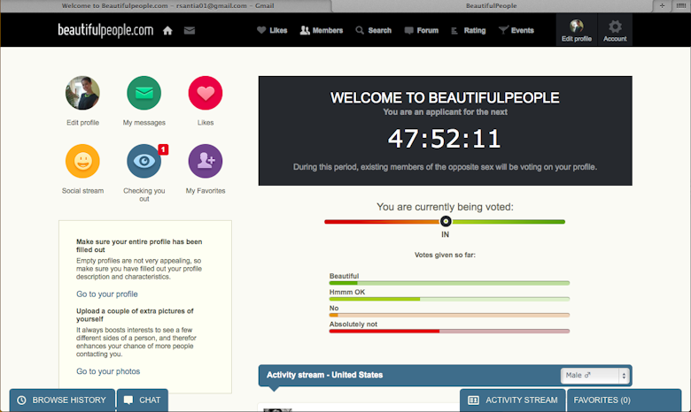Open the Chat button at bottom

pyautogui.click(x=143, y=401)
